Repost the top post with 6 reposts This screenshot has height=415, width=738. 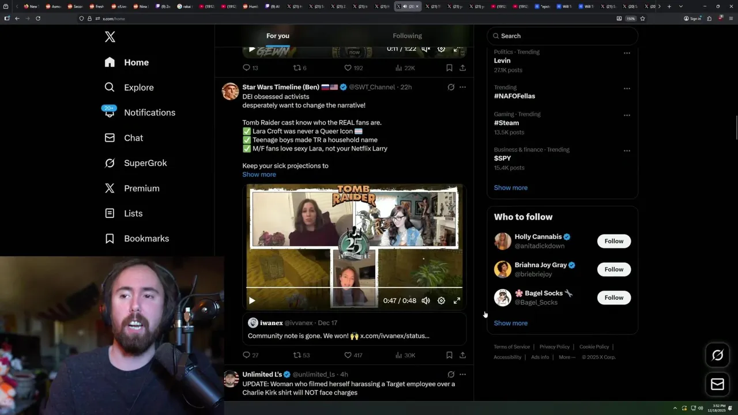tap(300, 67)
